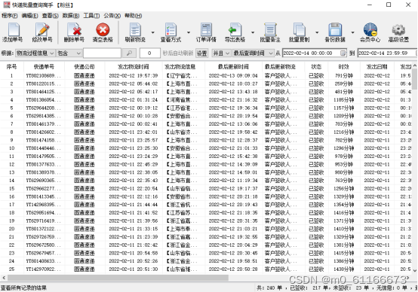Click the 【山东省济 logistics cell in row 8

tap(182, 132)
